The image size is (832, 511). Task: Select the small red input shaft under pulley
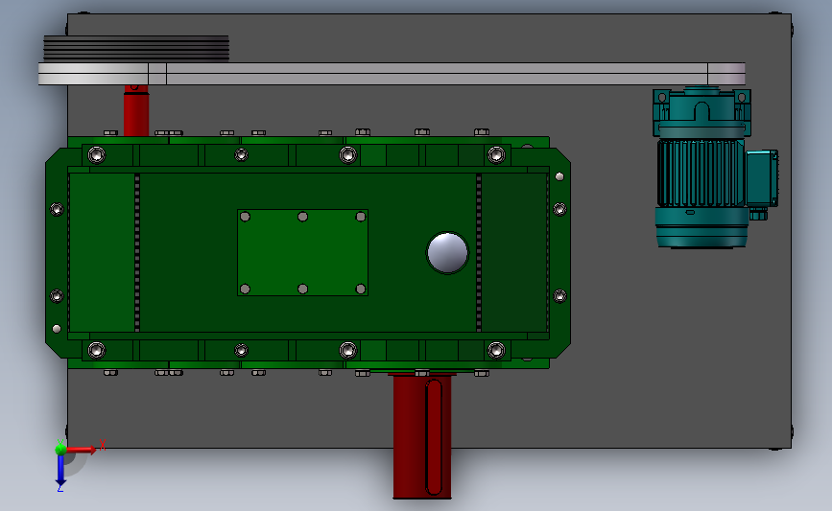click(x=136, y=111)
